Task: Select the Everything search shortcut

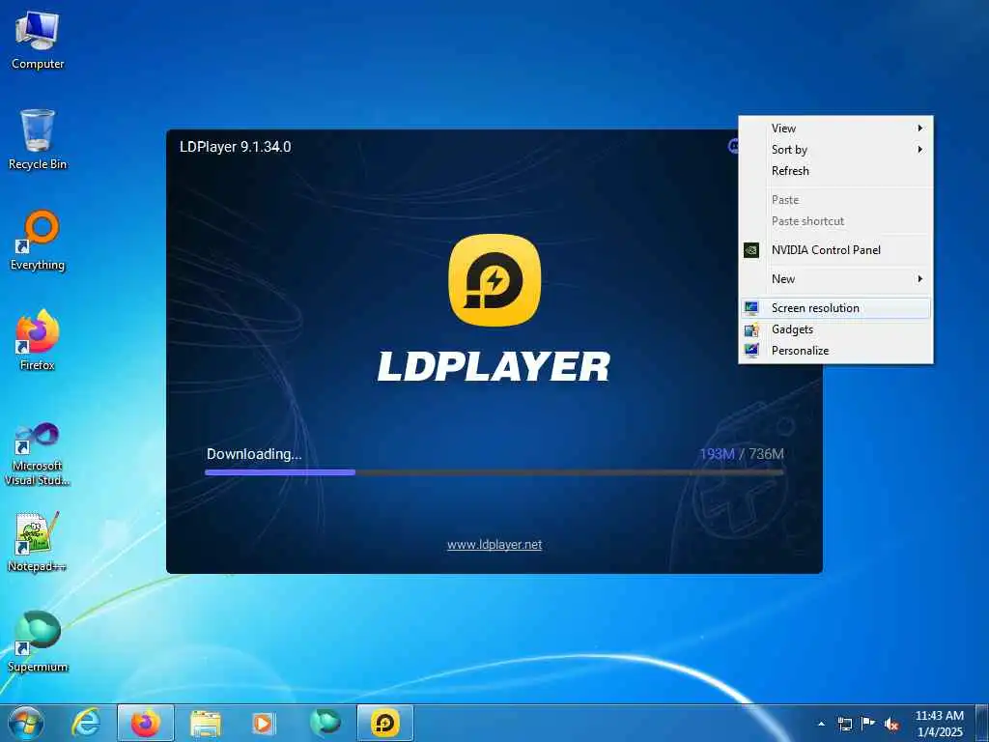Action: coord(38,240)
